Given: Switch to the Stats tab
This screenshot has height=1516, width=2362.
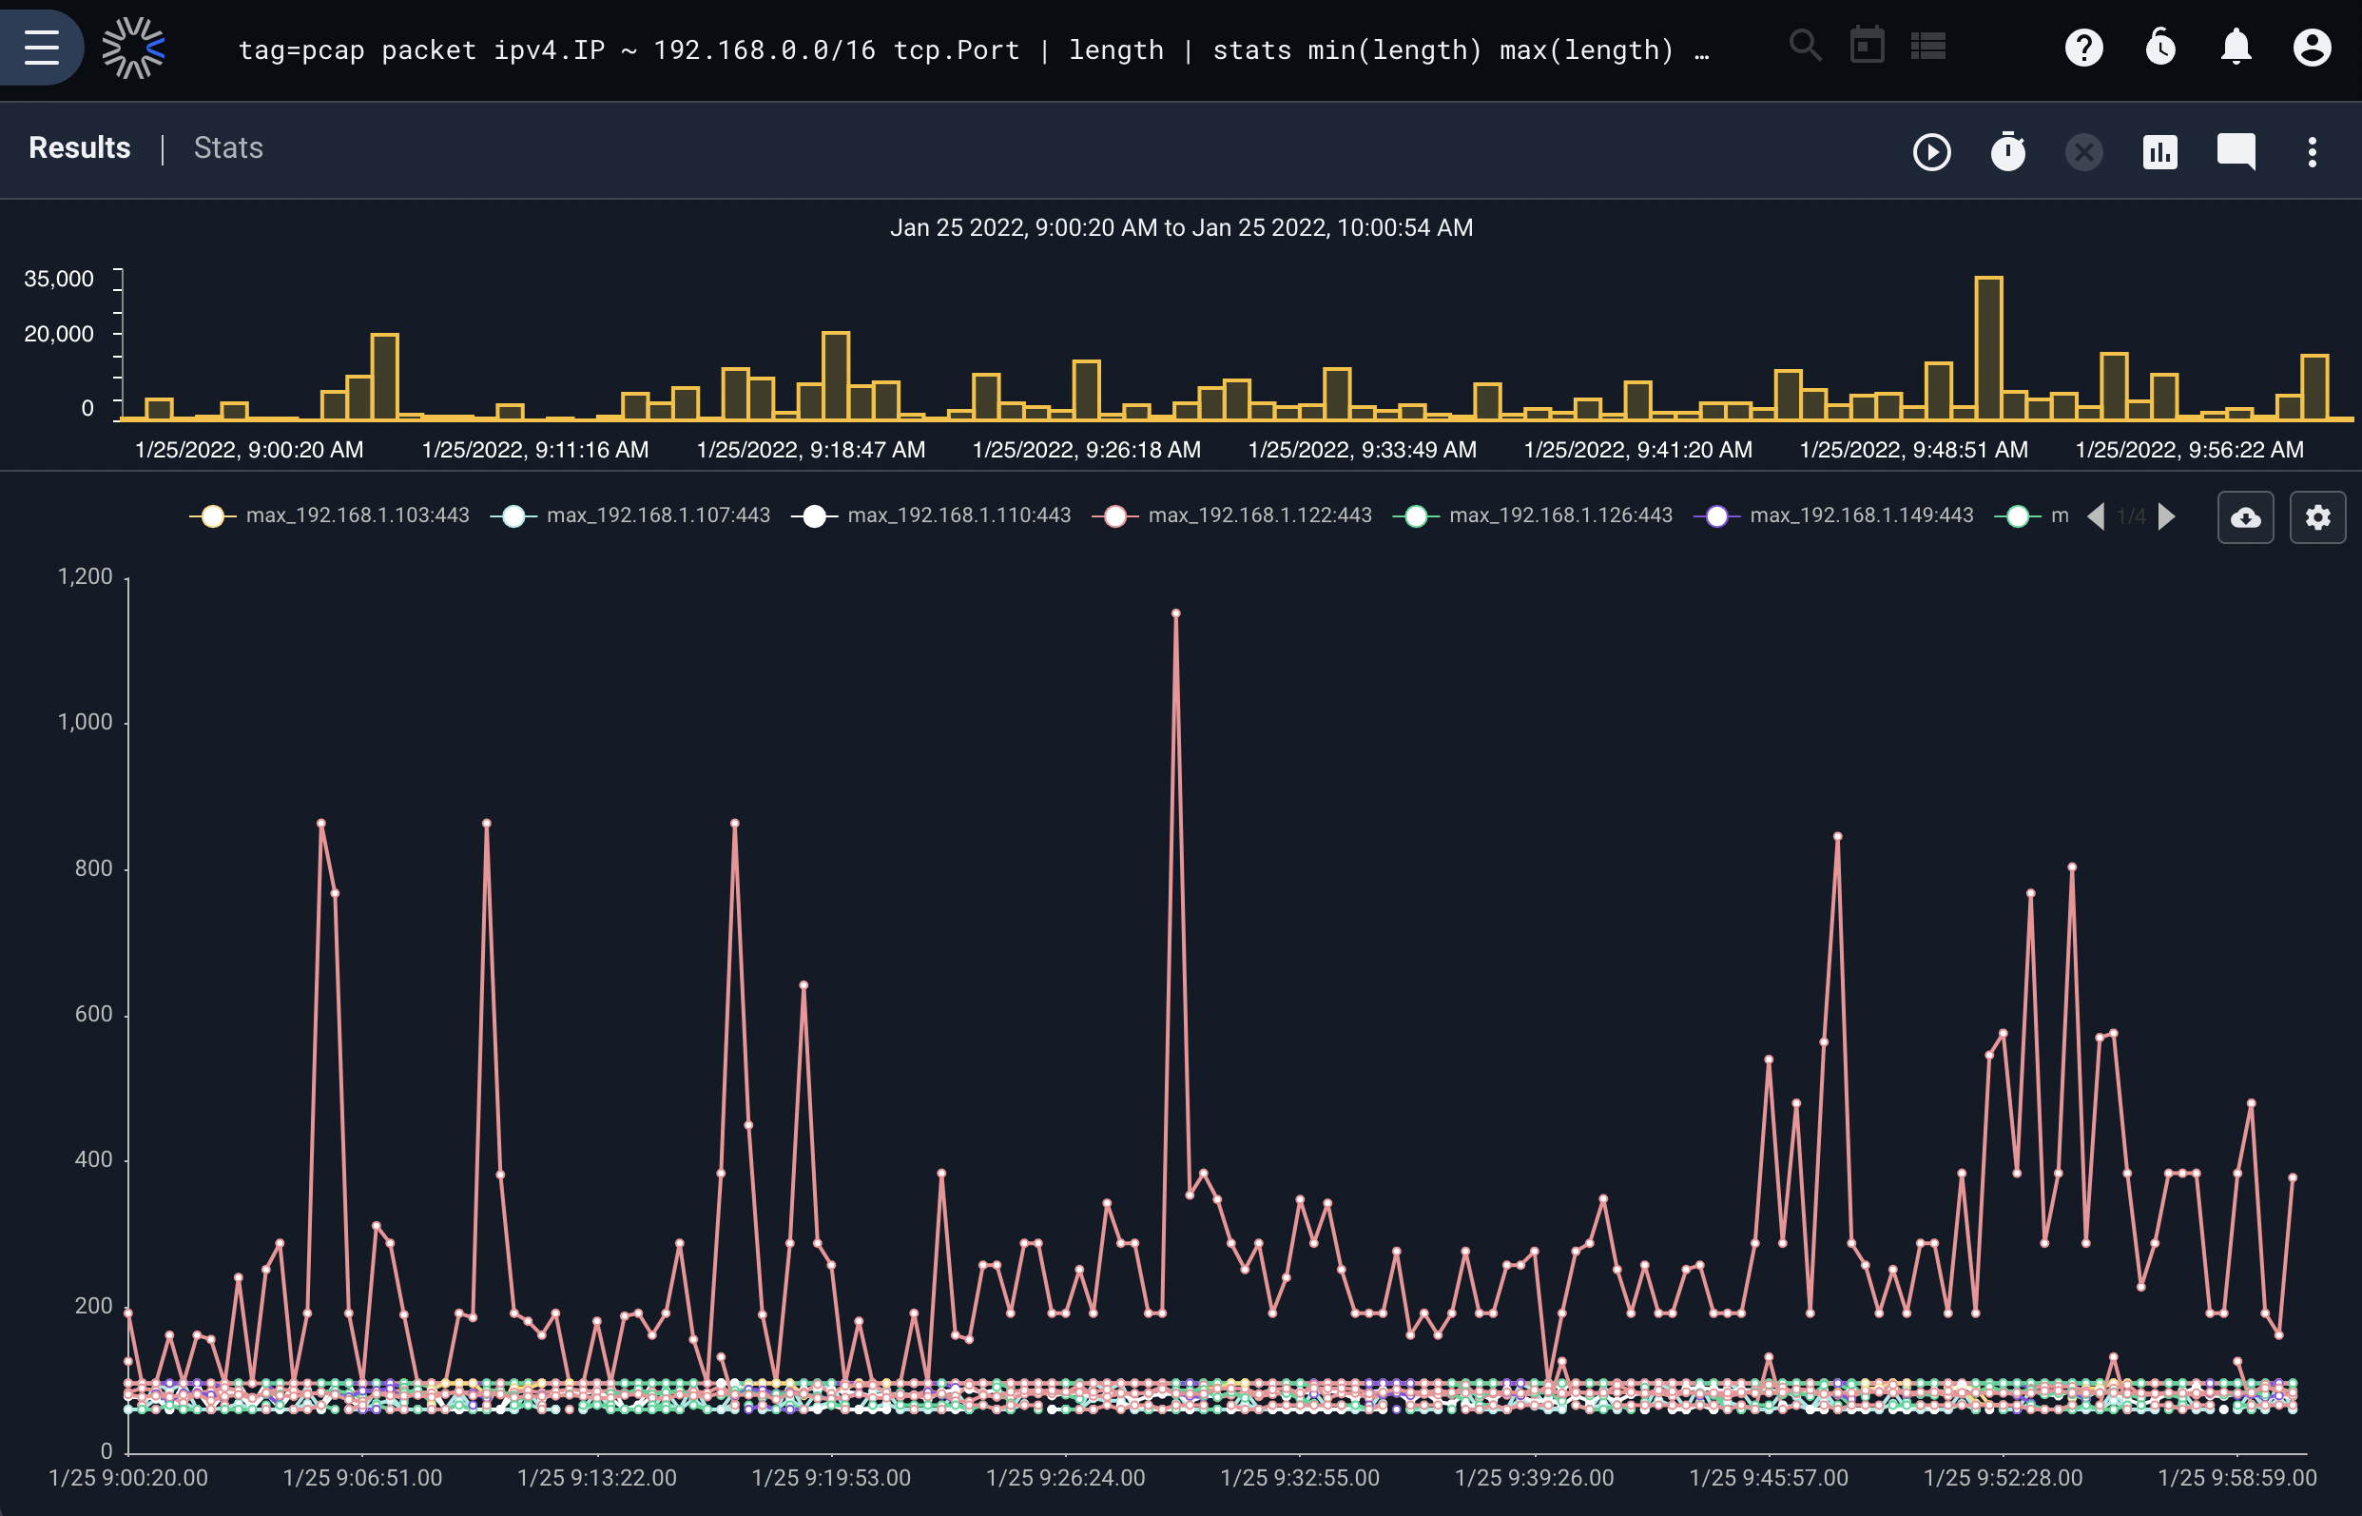Looking at the screenshot, I should [x=228, y=147].
